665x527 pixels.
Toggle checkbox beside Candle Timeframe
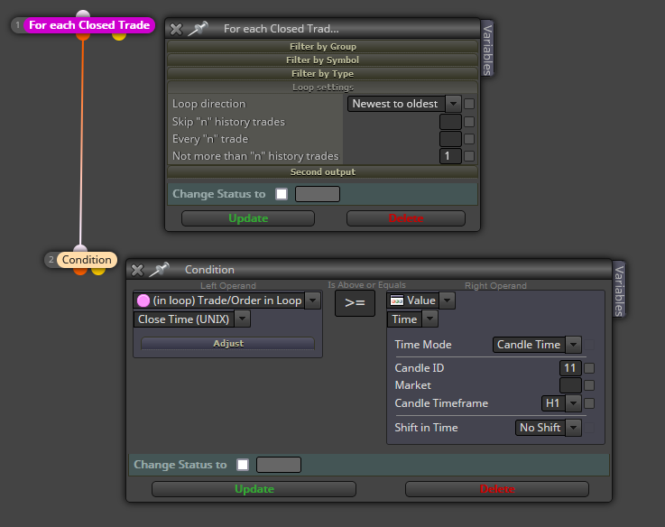tap(589, 403)
